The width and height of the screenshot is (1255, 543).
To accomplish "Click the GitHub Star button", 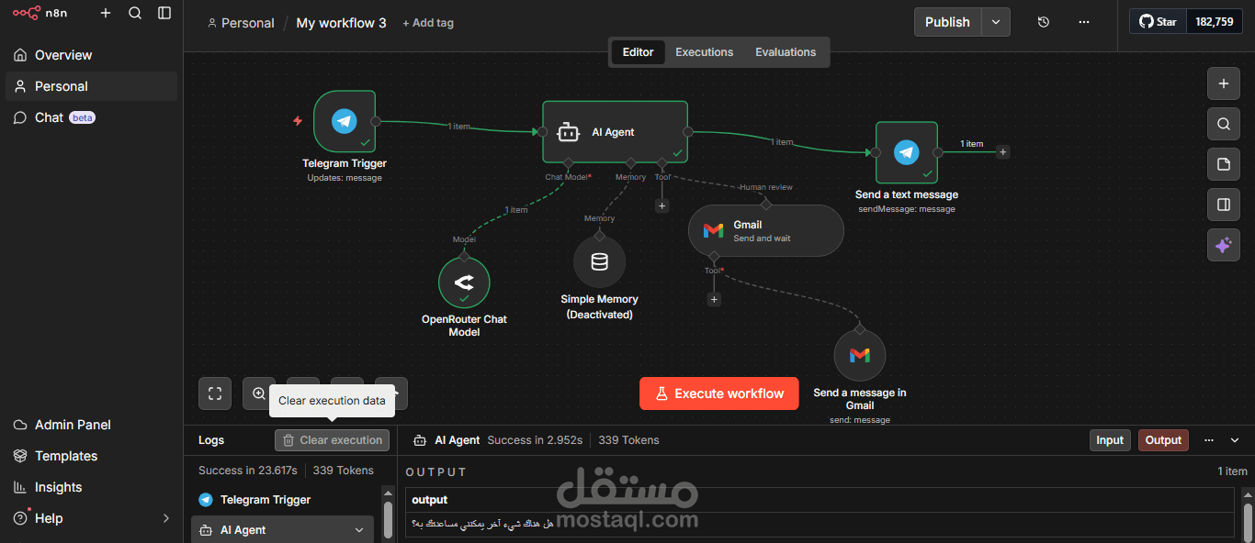I will pos(1158,22).
